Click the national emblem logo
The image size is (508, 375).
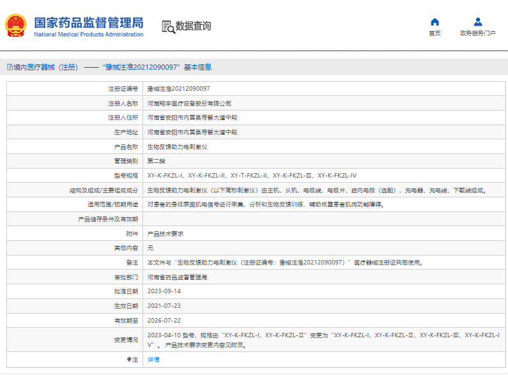point(15,26)
